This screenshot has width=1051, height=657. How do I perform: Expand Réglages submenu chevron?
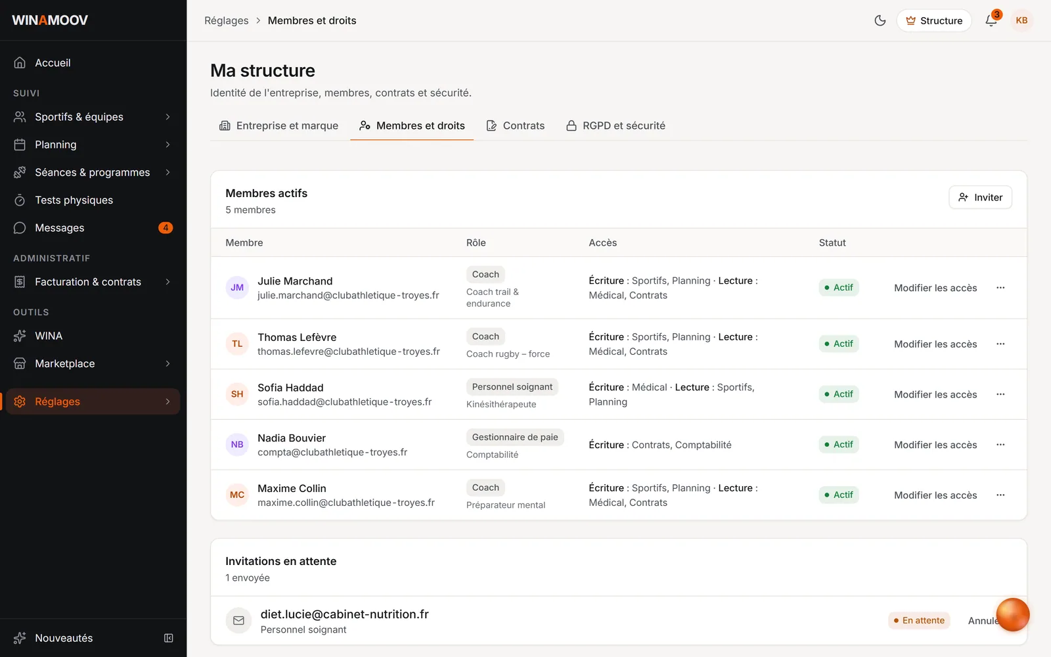coord(168,401)
